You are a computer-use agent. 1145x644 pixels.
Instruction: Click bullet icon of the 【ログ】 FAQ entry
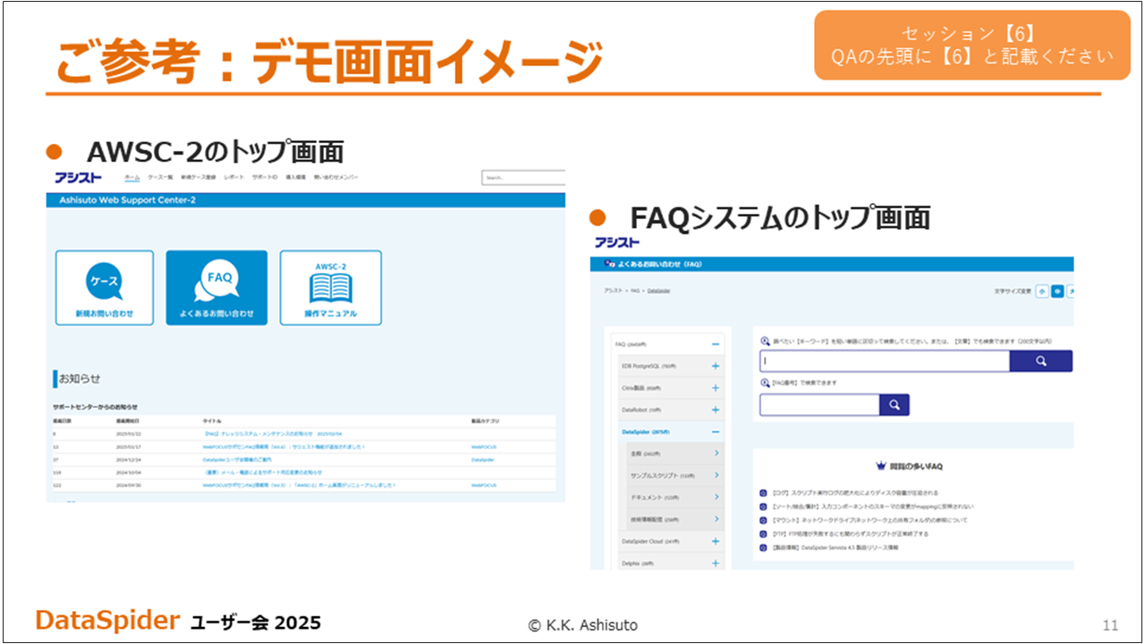[x=763, y=493]
